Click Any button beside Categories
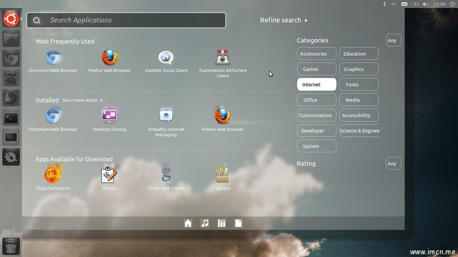 (x=393, y=40)
